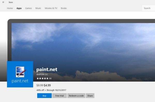The width and height of the screenshot is (155, 102).
Task: Click the 44% off through 10/31/2017 text
Action: coord(51,90)
